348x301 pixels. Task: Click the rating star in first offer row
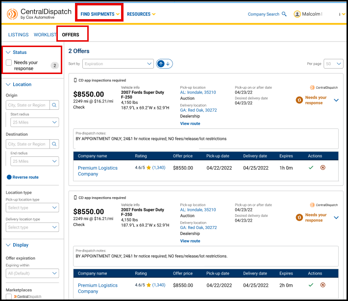149,168
